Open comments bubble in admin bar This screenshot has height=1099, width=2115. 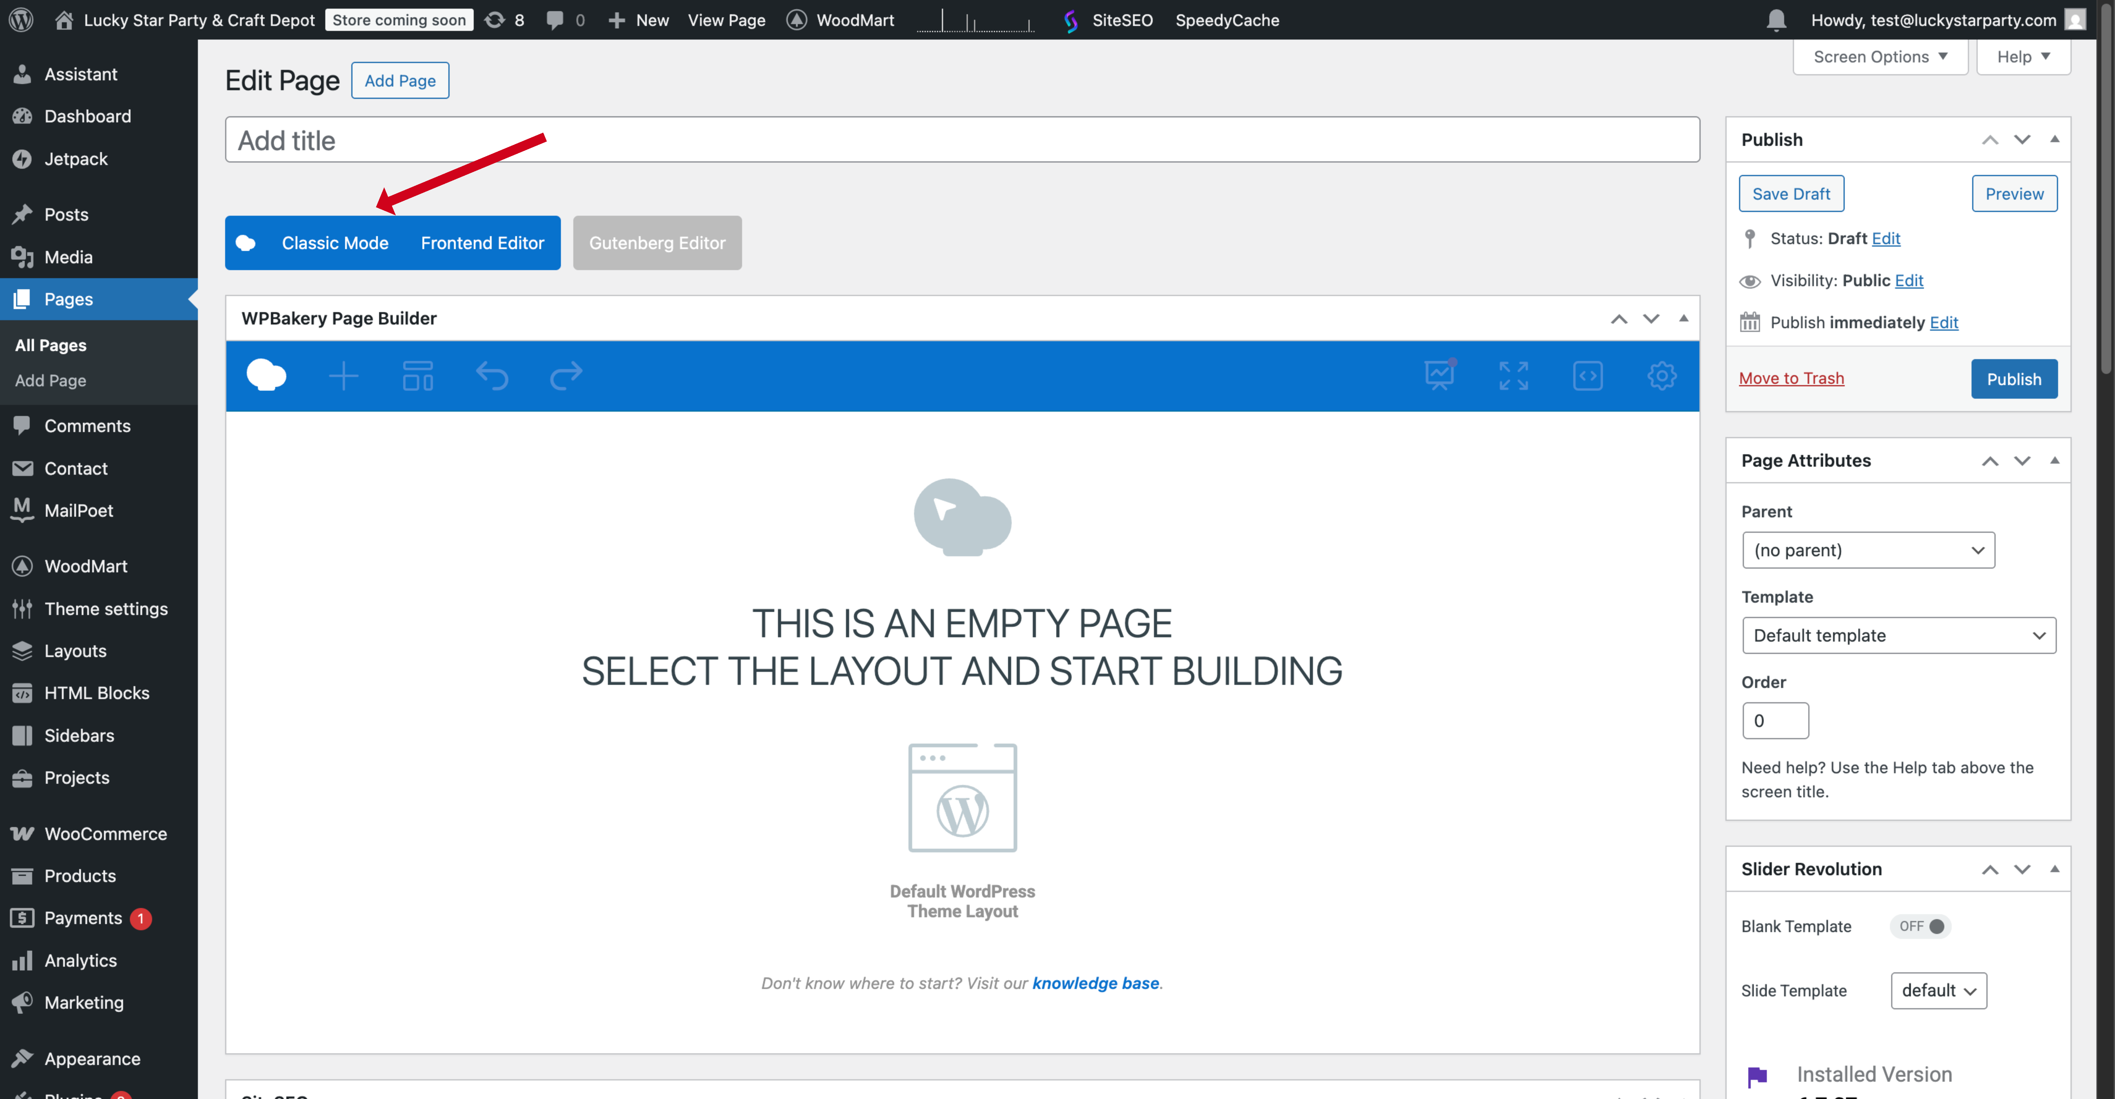[x=566, y=20]
